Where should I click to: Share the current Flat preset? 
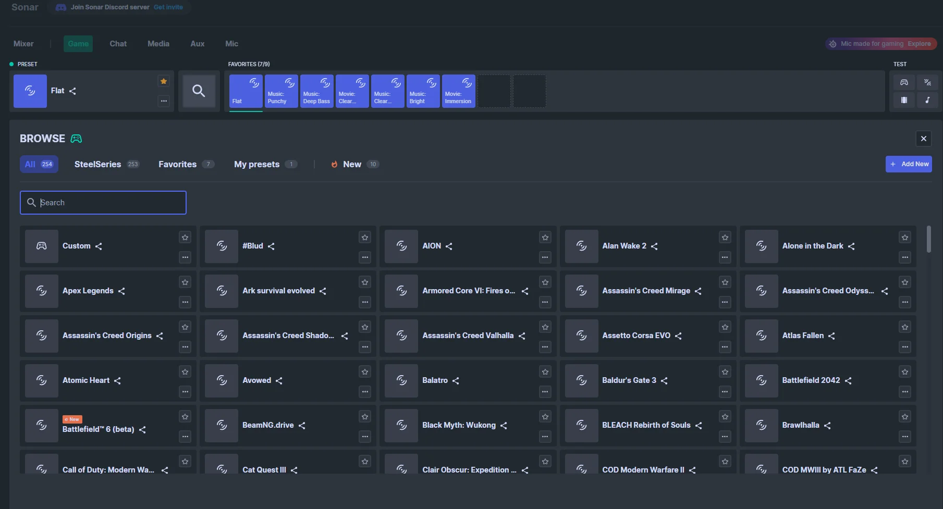click(x=72, y=91)
